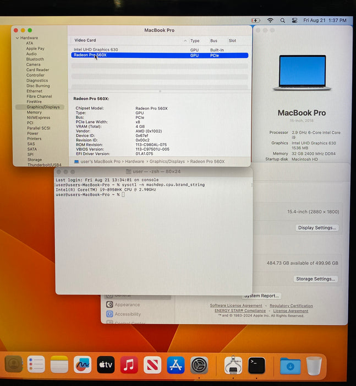This screenshot has width=356, height=386.
Task: Click the Bus column header
Action: pyautogui.click(x=213, y=41)
